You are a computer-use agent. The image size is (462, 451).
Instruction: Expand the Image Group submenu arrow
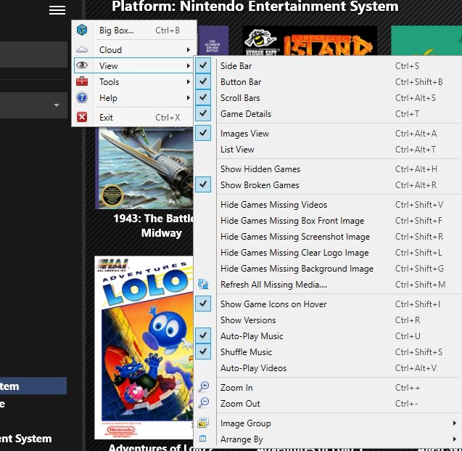454,423
